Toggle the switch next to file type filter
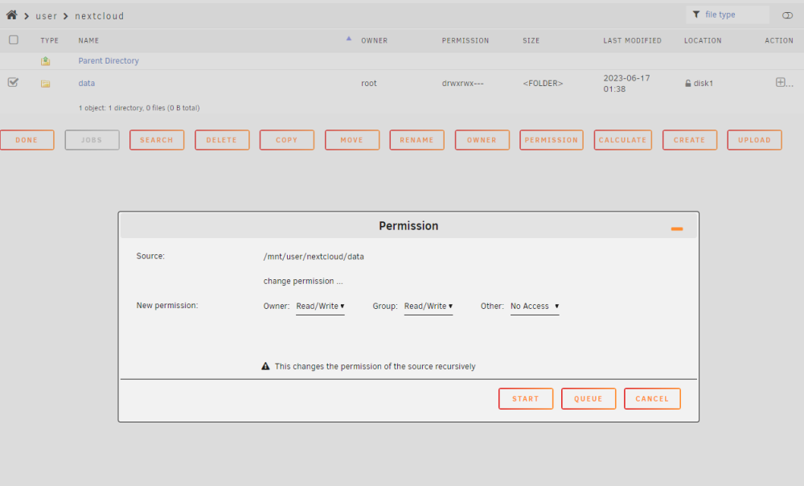 (x=787, y=15)
